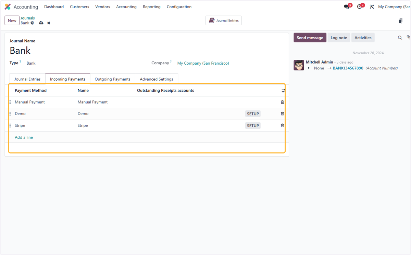Switch to the Journal Entries tab
Viewport: 411px width, 255px height.
click(27, 79)
